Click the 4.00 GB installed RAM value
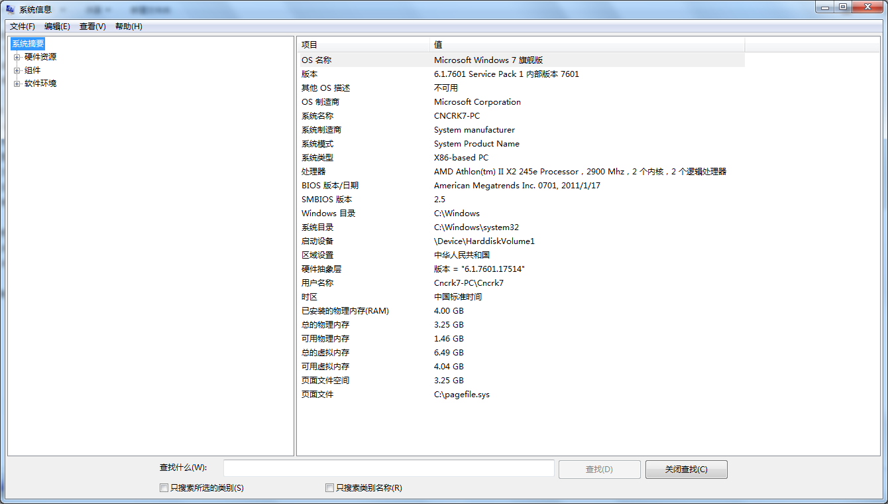This screenshot has width=888, height=504. point(449,311)
